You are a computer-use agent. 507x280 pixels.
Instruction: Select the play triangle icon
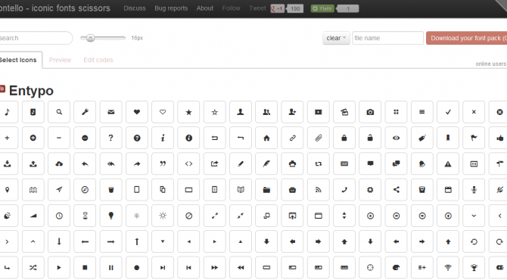59,267
